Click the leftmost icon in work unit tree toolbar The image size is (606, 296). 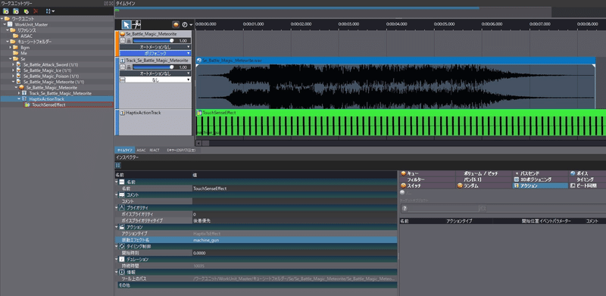(x=6, y=11)
